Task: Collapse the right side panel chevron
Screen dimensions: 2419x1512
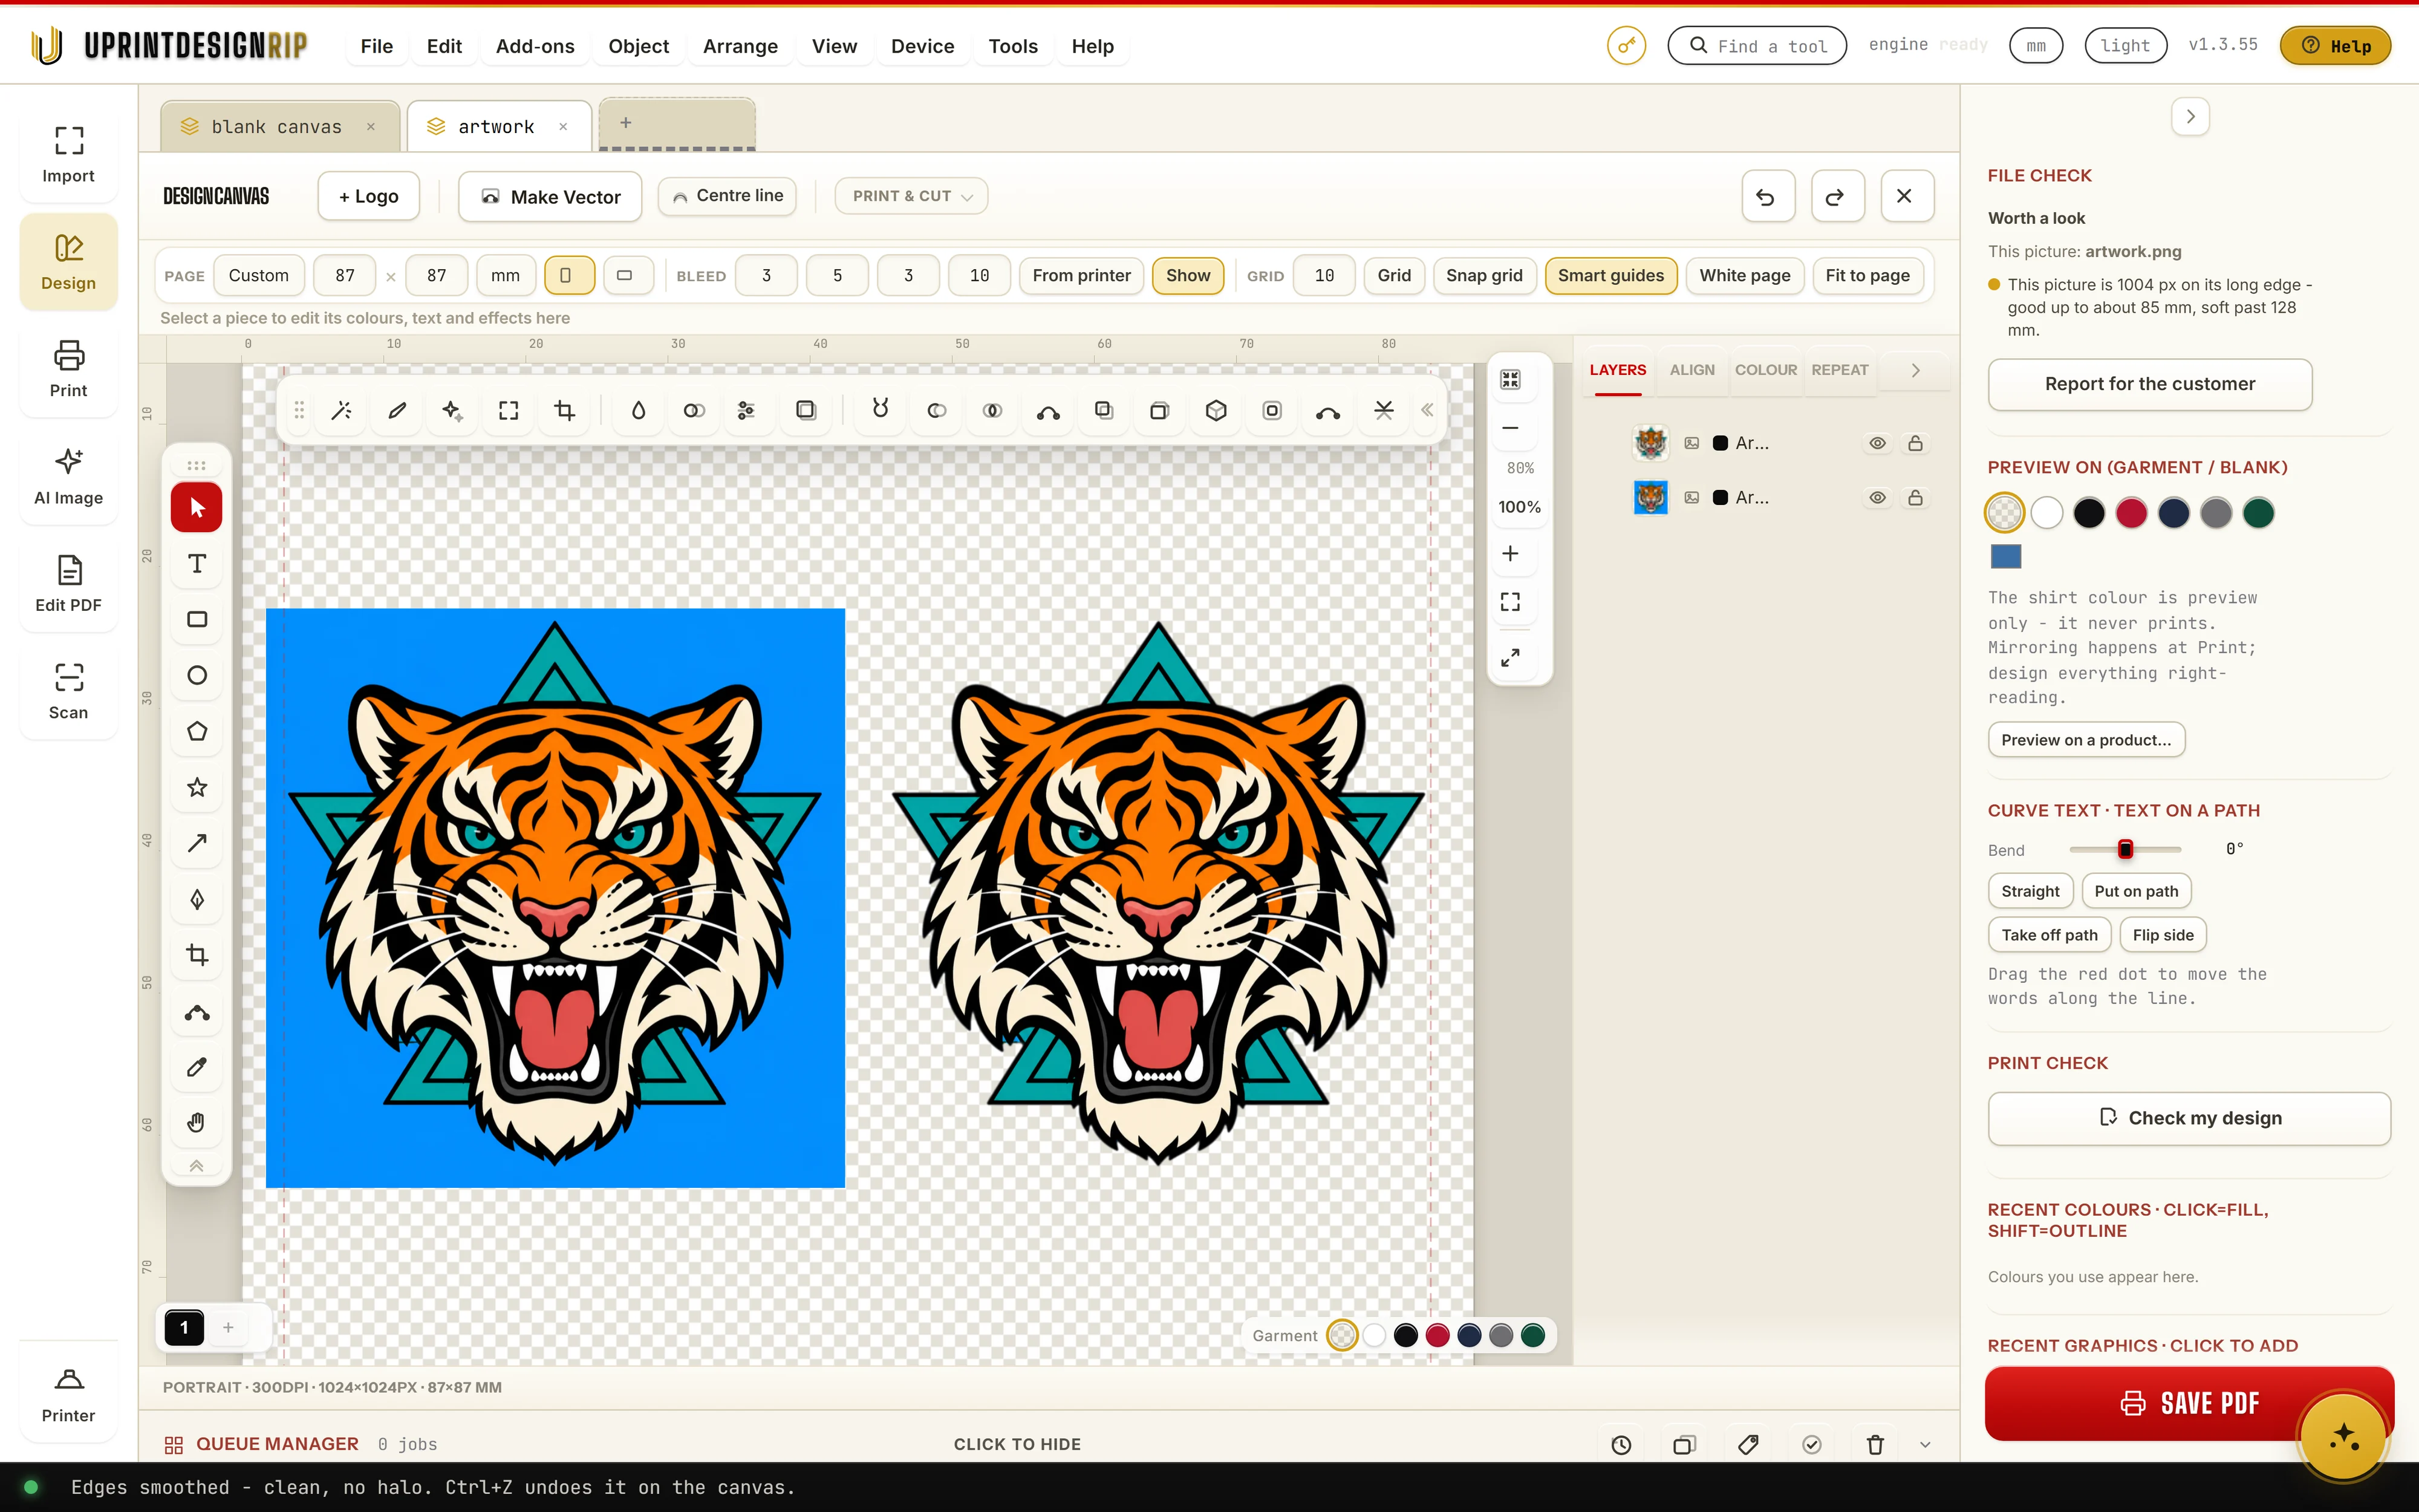Action: (x=2190, y=117)
